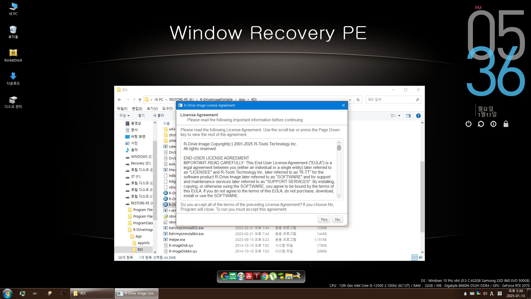Open the olive leaf app in dock
This screenshot has width=531, height=299.
tap(281, 276)
